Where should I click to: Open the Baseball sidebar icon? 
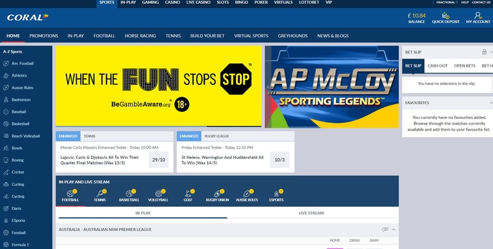tap(6, 112)
